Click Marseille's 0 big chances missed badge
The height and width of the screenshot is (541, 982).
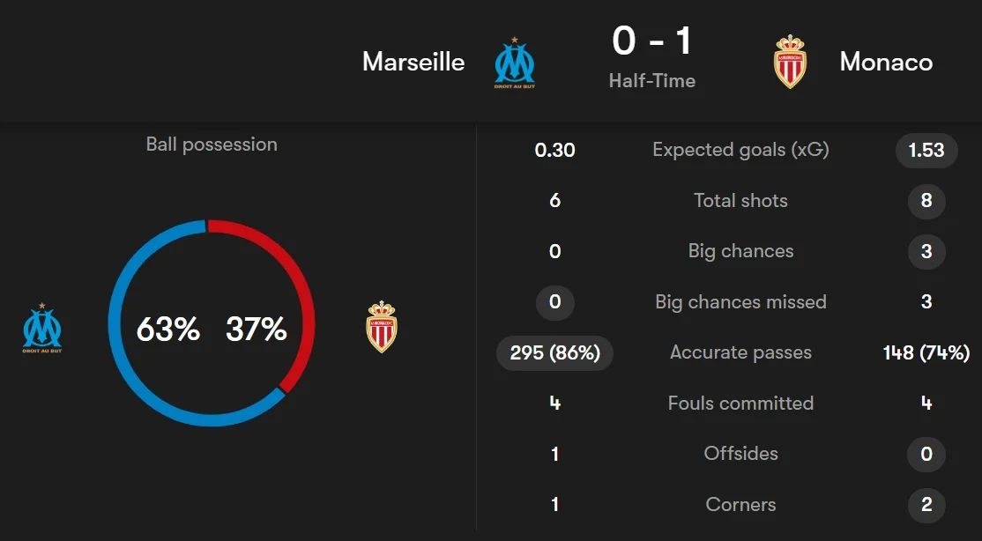coord(555,302)
